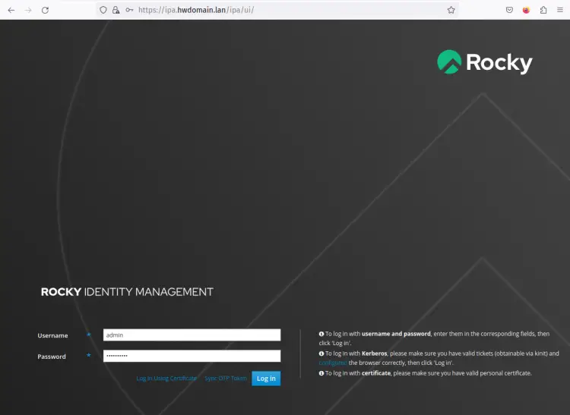The image size is (570, 415).
Task: Click the key icon in address bar
Action: tap(128, 10)
